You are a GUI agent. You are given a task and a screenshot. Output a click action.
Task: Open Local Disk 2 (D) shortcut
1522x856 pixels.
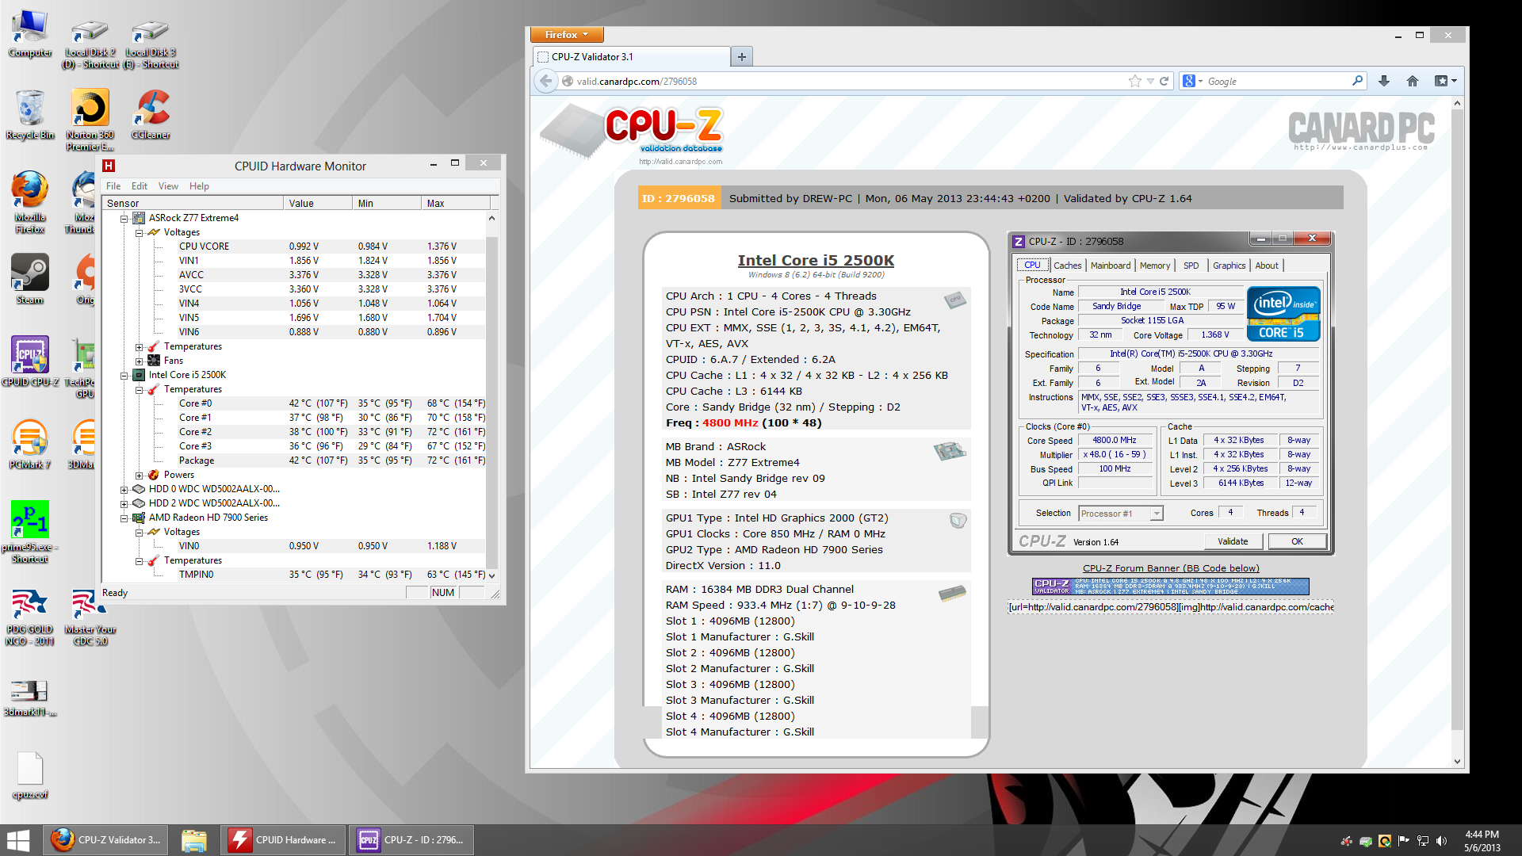point(90,44)
